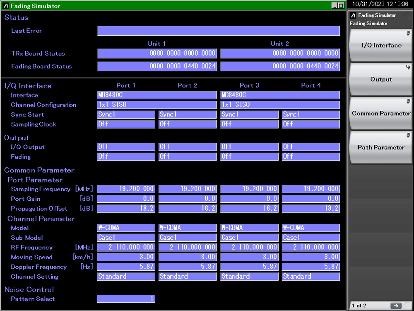Viewport: 414px width, 311px height.
Task: Open Interface MD8480C field for Ports 3-4
Action: [280, 95]
